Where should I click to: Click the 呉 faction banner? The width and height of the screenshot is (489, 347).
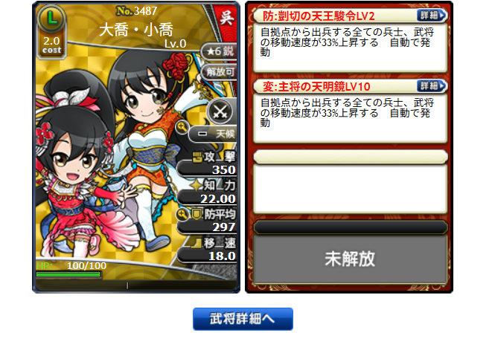coord(227,17)
